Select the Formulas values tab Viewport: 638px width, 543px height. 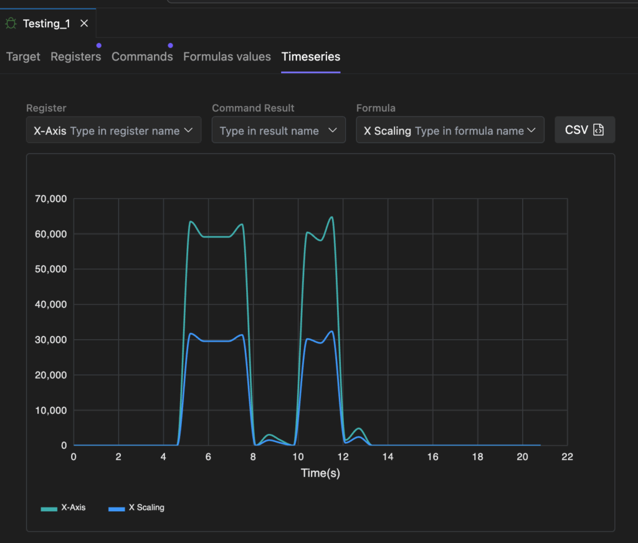(x=227, y=57)
